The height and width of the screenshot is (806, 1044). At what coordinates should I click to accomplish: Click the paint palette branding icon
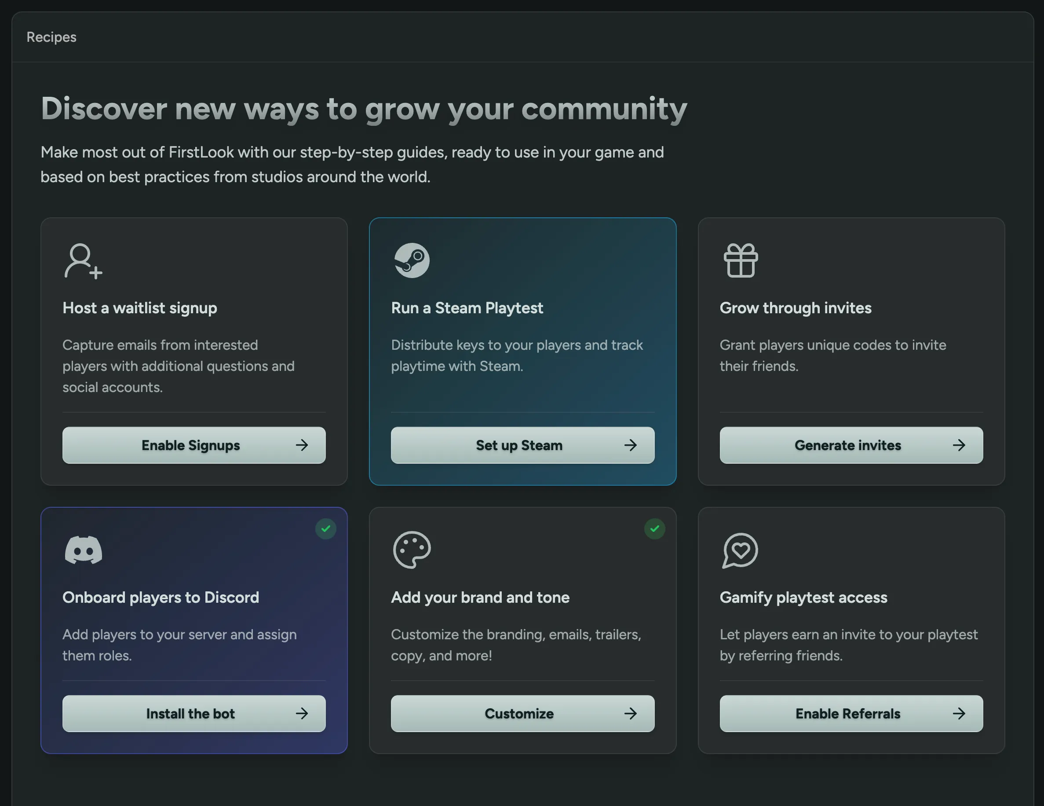(x=412, y=550)
